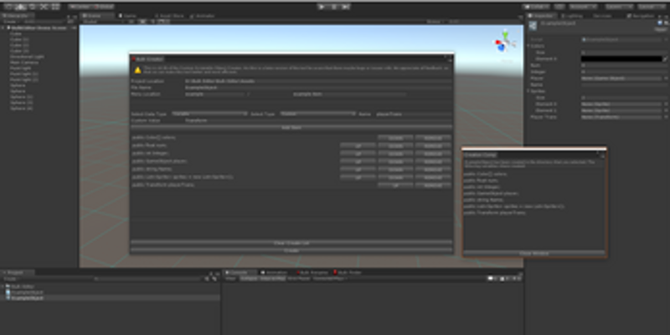The image size is (670, 335).
Task: Switch to the Services tab
Action: point(602,16)
